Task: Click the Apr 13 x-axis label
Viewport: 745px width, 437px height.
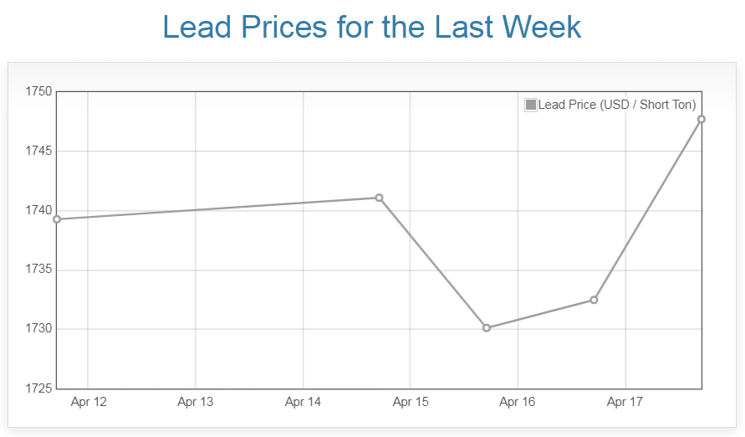Action: (196, 402)
